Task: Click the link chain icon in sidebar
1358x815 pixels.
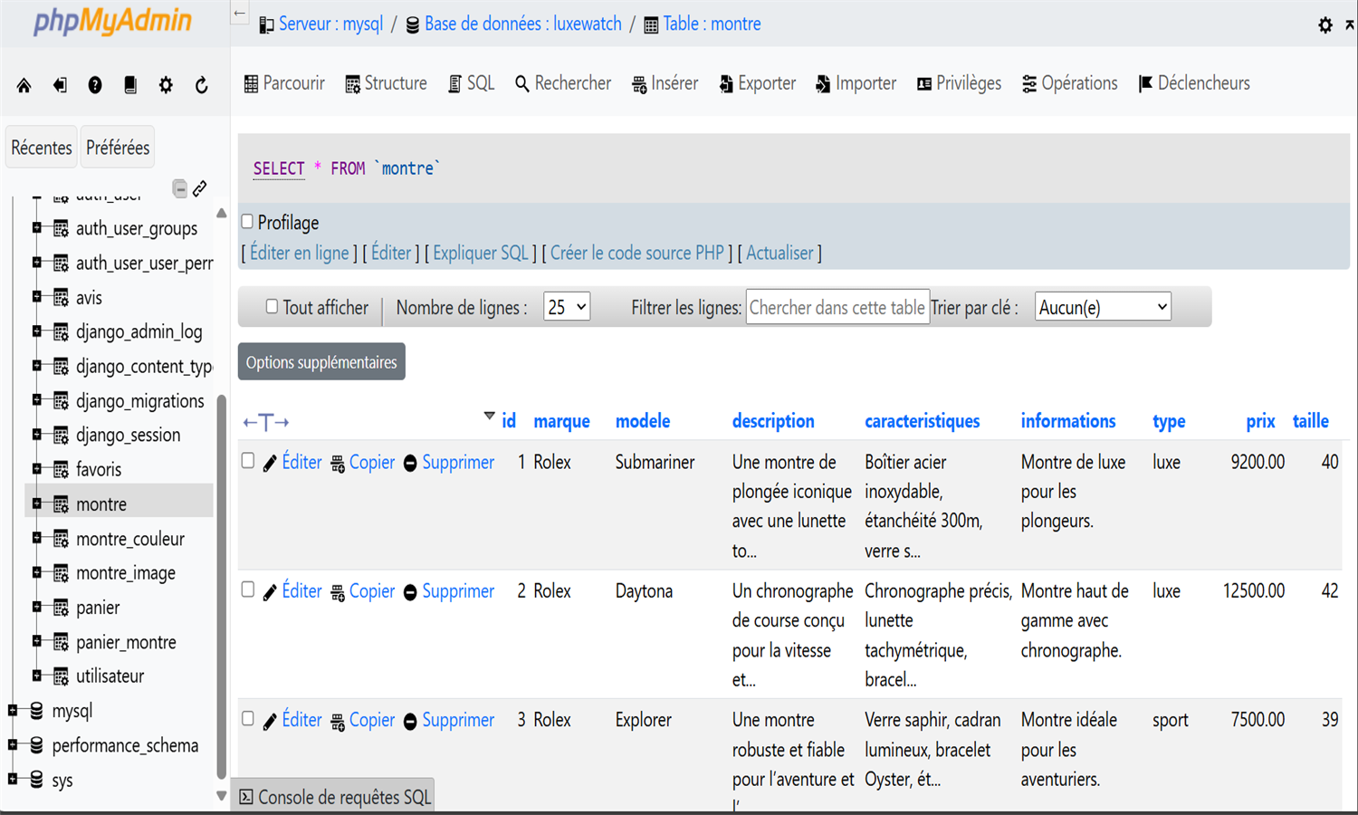Action: tap(200, 188)
